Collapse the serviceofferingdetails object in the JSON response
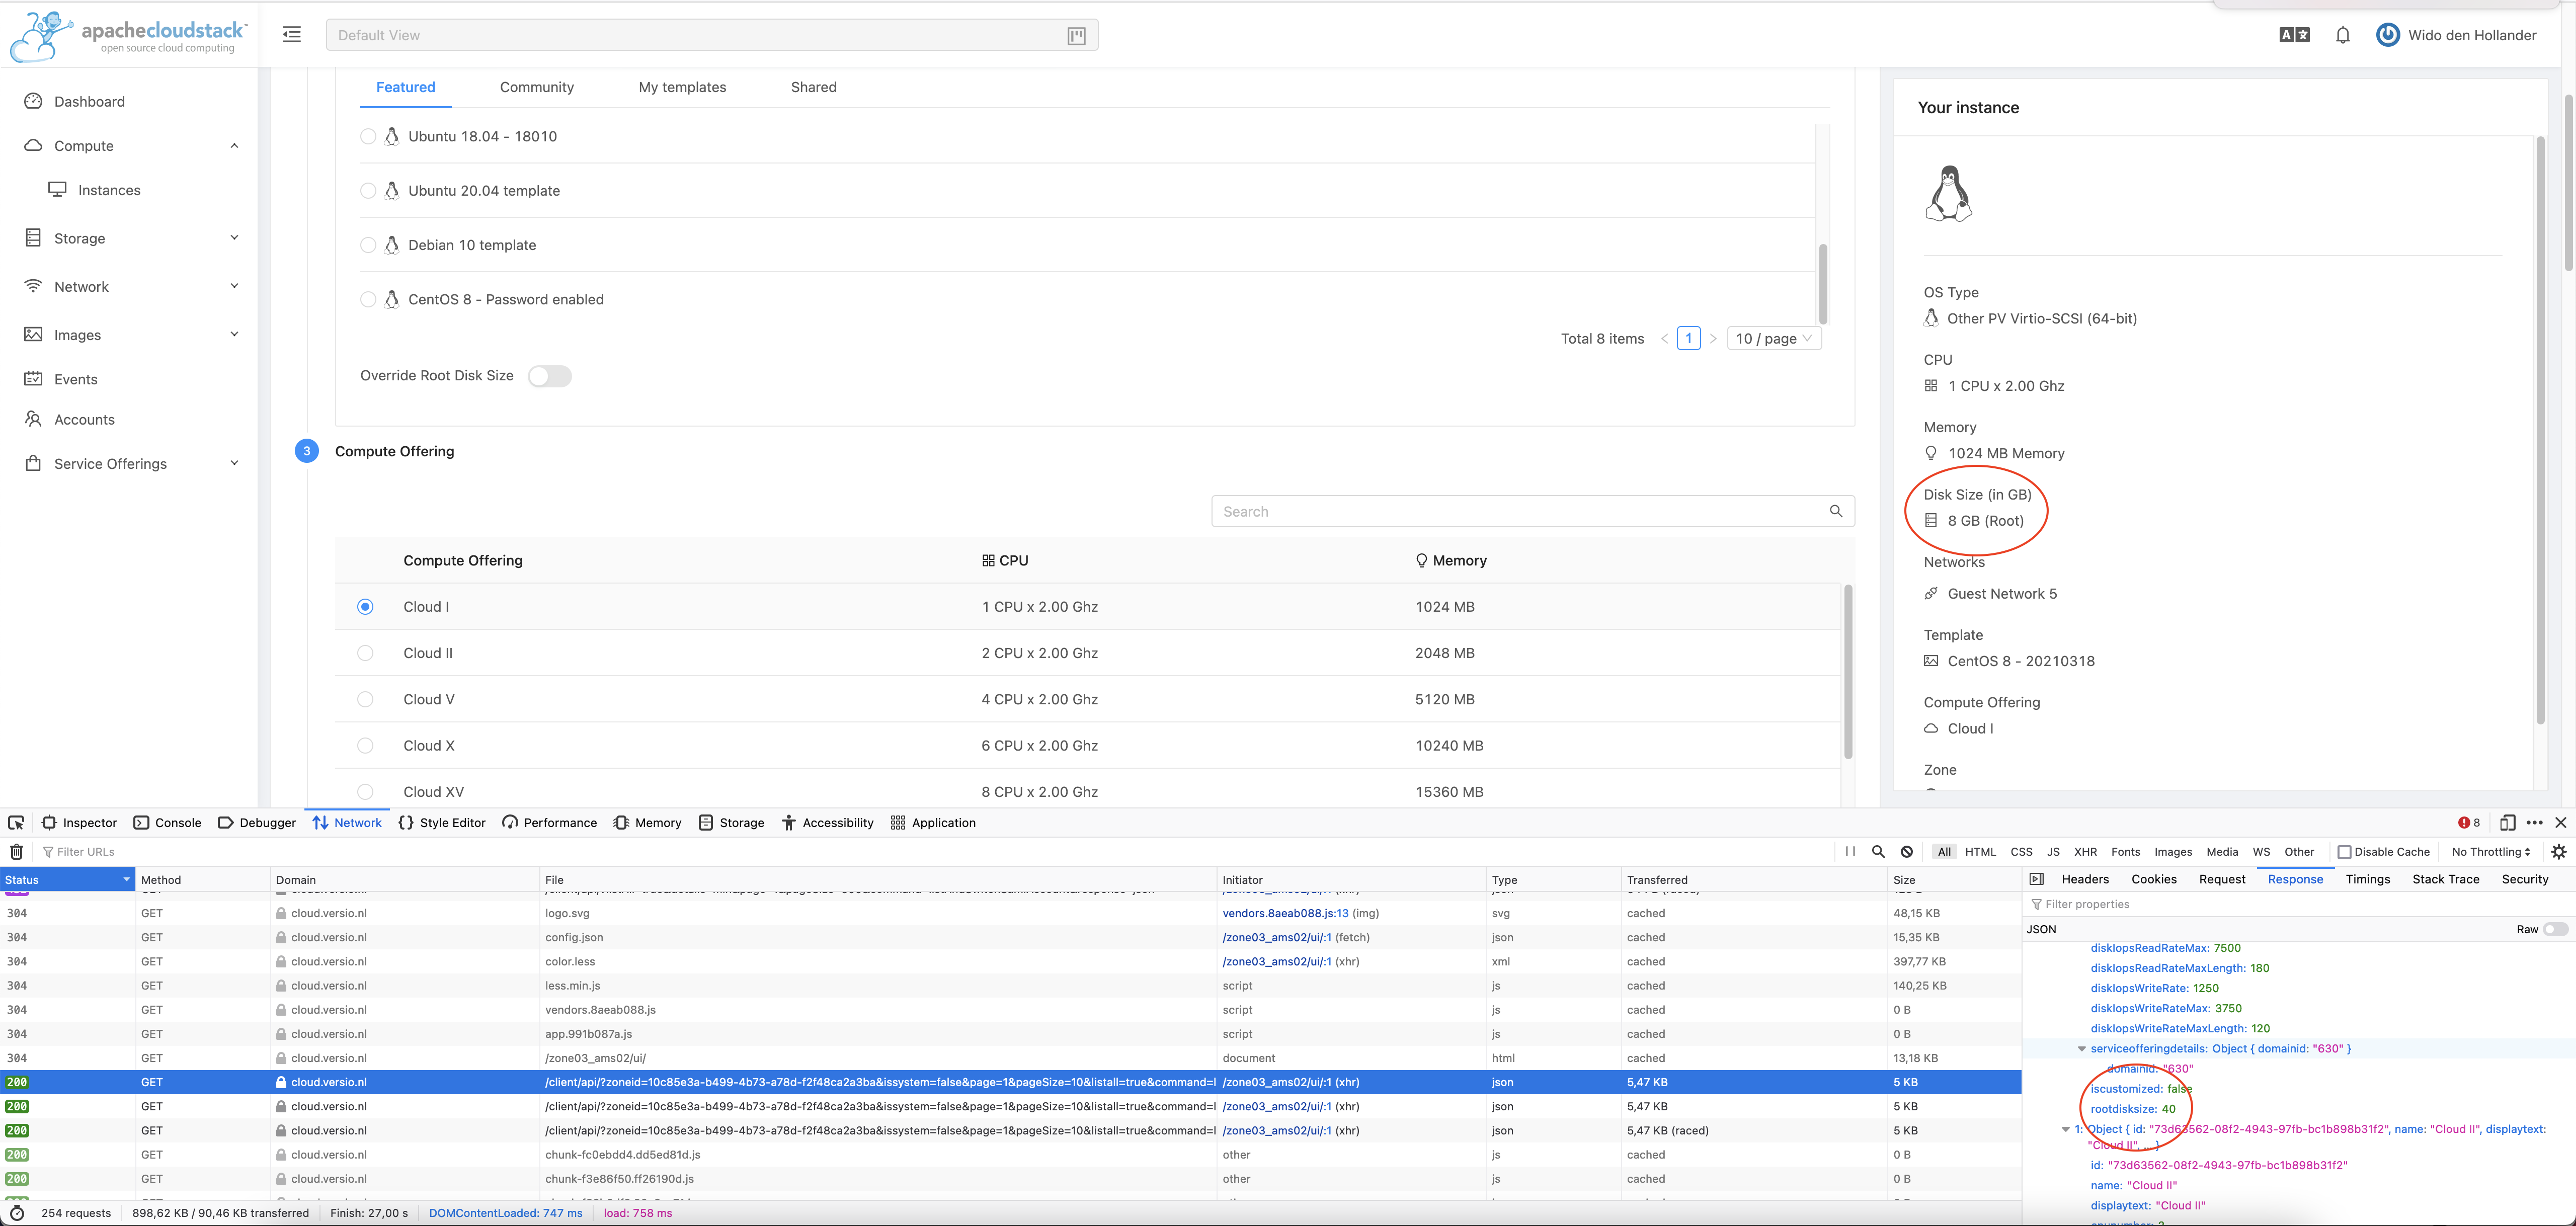2576x1226 pixels. [2082, 1049]
